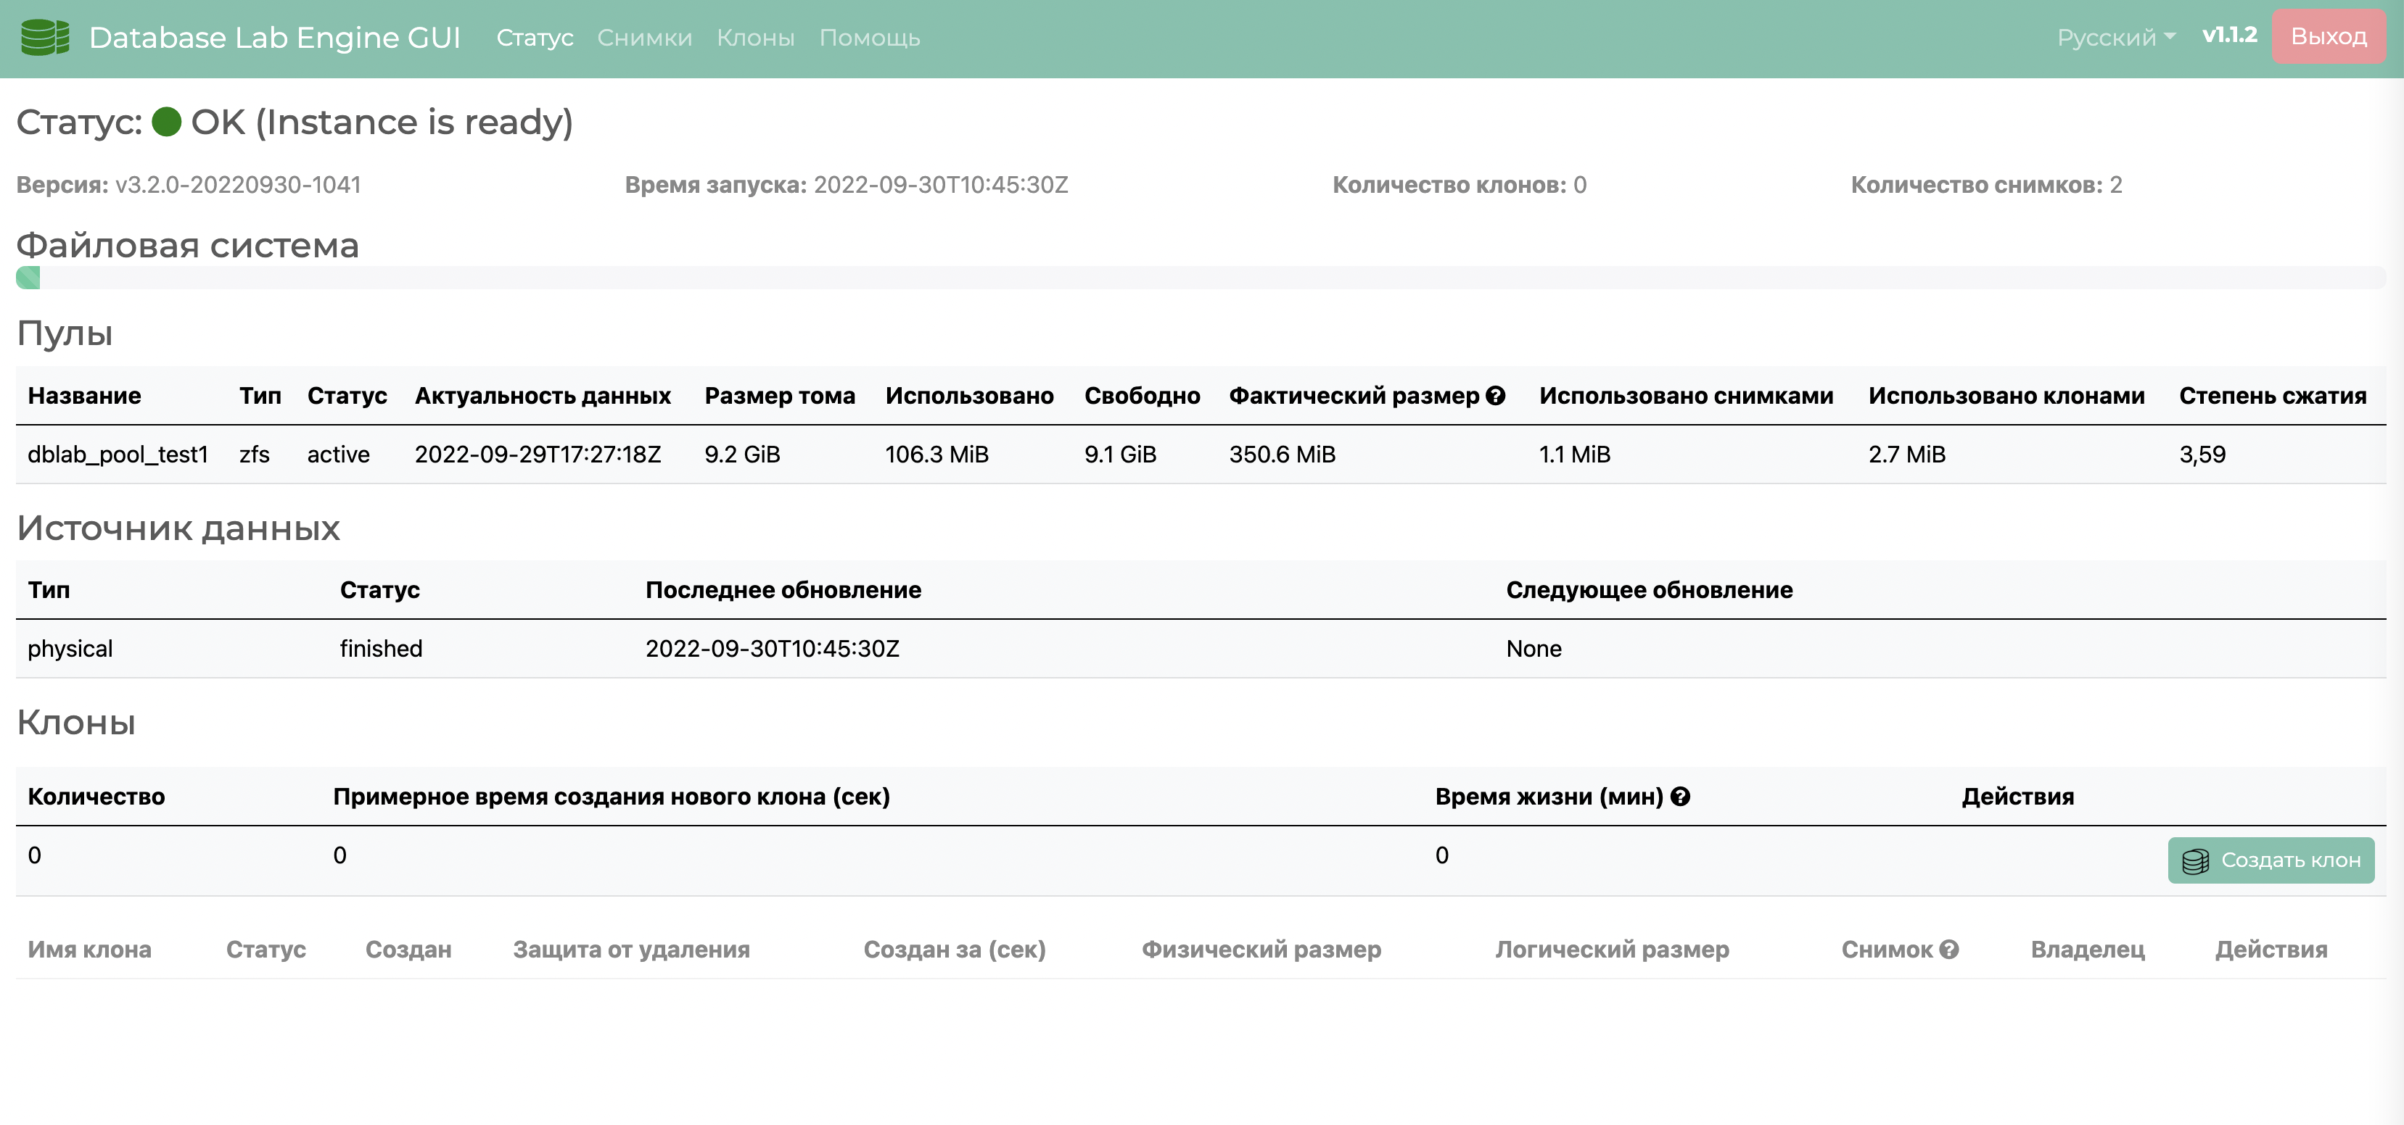This screenshot has height=1125, width=2404.
Task: Click actual size 350.6 MiB
Action: click(x=1283, y=454)
